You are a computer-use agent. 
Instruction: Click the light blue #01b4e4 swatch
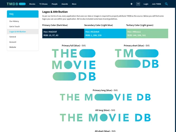coord(105,34)
